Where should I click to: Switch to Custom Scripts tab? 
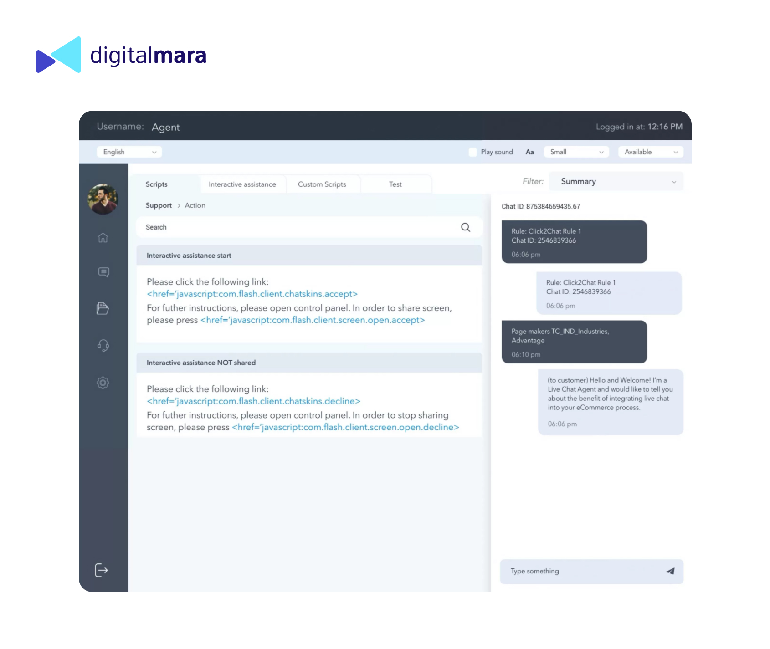[x=322, y=184]
